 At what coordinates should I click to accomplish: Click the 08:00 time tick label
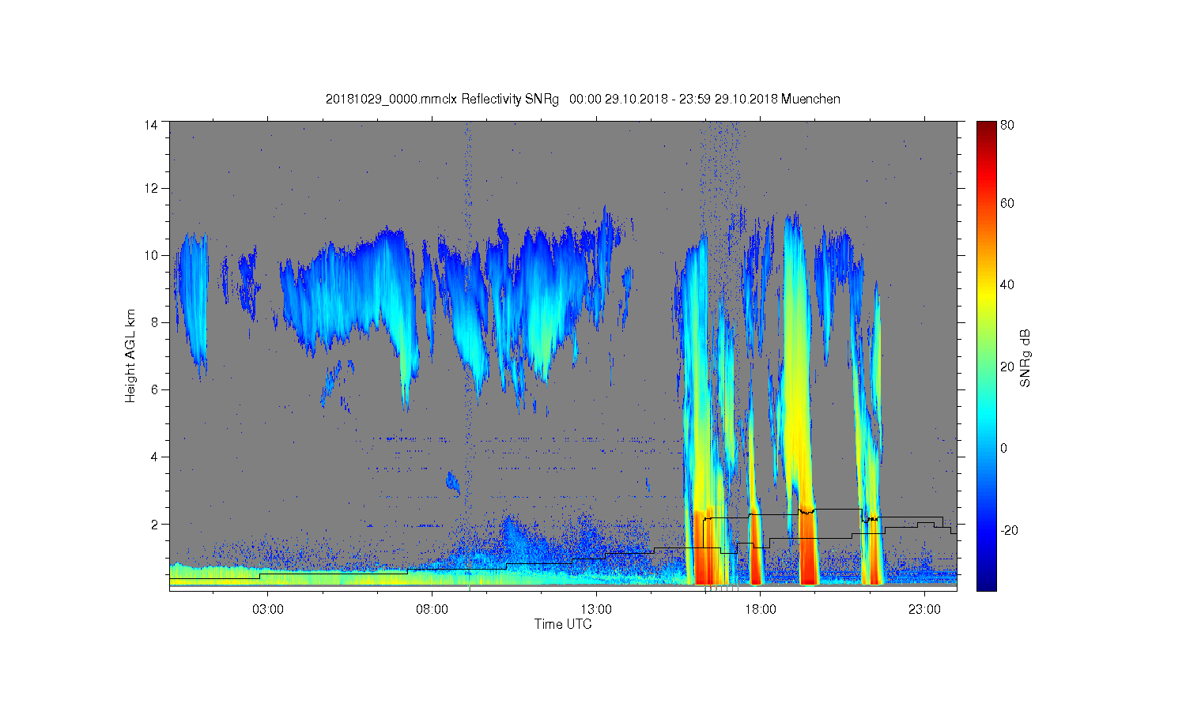pos(432,610)
